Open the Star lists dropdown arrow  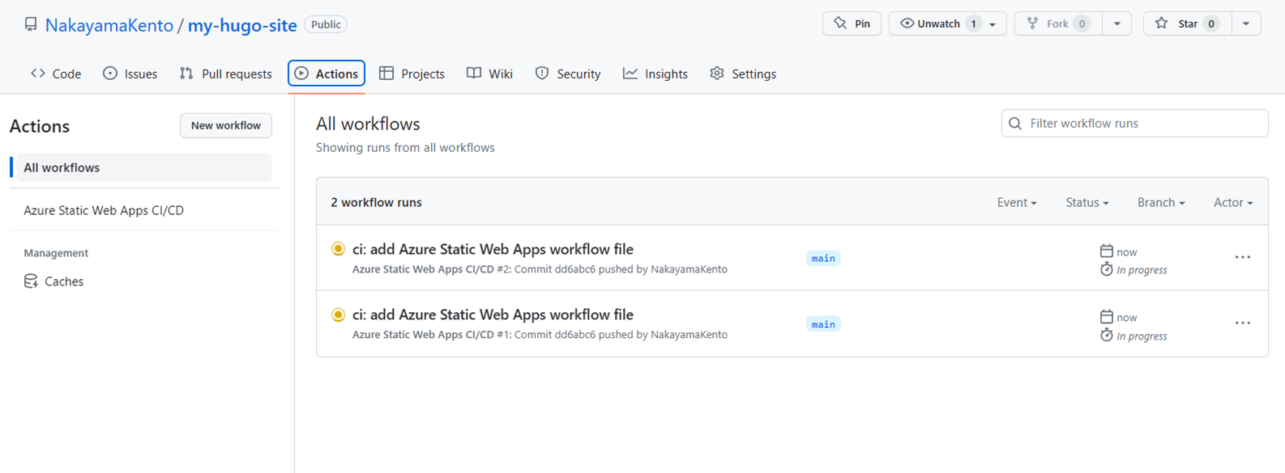click(1246, 24)
